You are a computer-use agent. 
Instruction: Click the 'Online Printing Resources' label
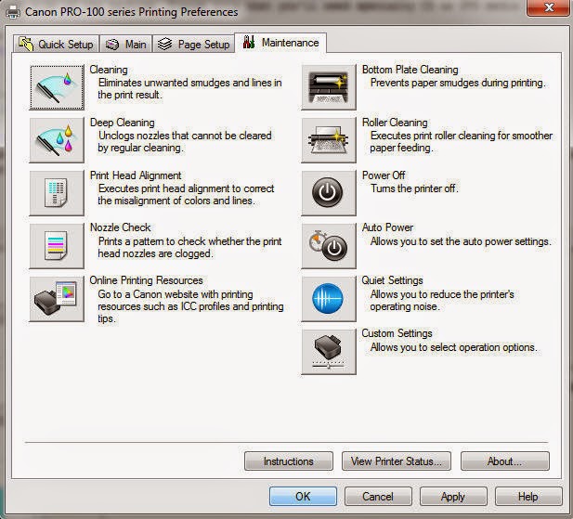click(x=146, y=280)
